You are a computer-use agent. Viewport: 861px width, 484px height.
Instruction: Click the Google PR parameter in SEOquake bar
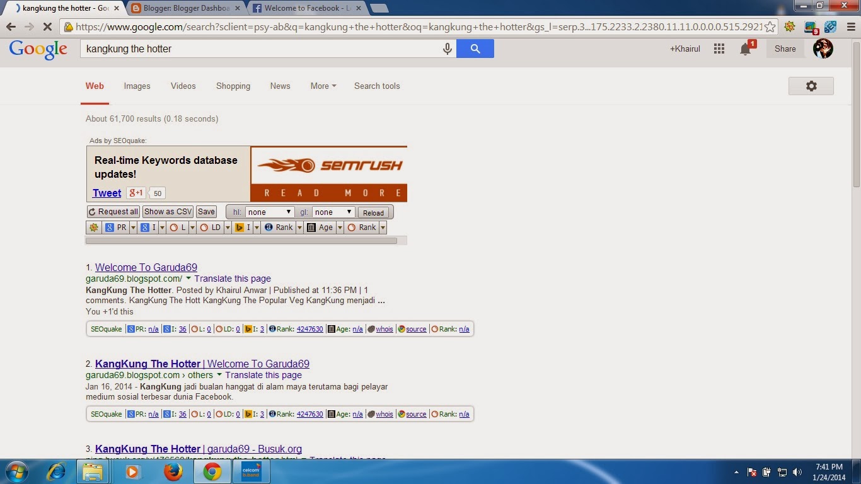pos(116,228)
